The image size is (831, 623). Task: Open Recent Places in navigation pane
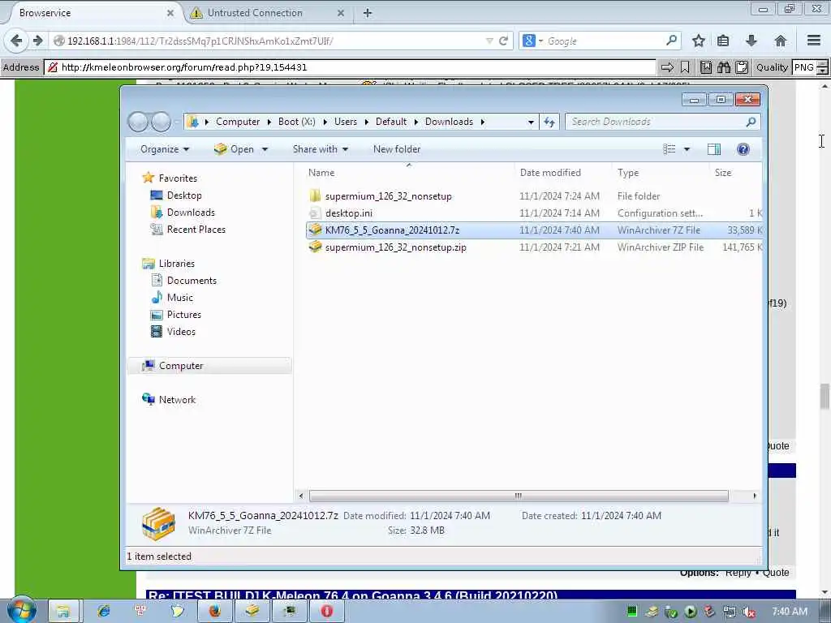[196, 230]
